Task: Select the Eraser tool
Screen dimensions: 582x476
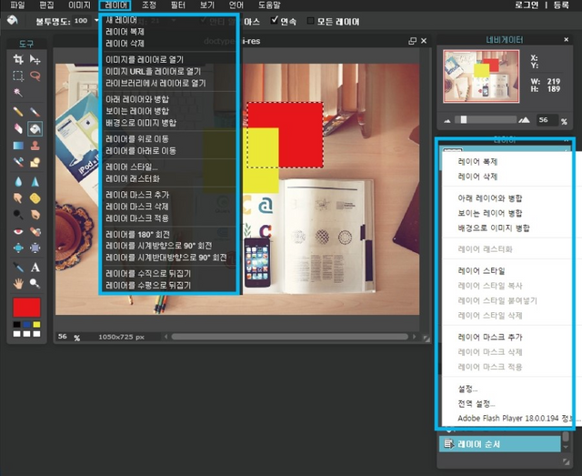Action: 18,128
